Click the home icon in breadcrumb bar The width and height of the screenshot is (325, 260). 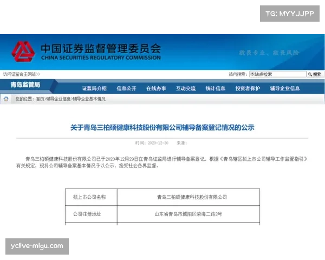click(x=6, y=99)
